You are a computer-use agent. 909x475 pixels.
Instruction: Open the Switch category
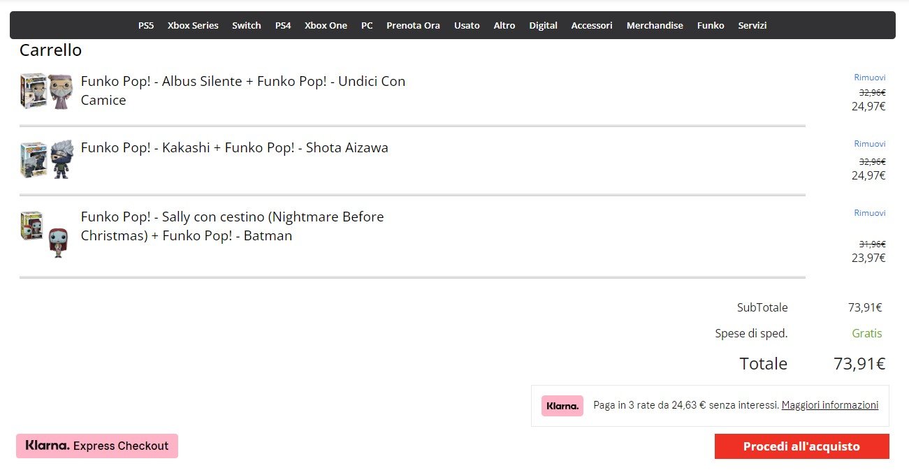click(246, 25)
